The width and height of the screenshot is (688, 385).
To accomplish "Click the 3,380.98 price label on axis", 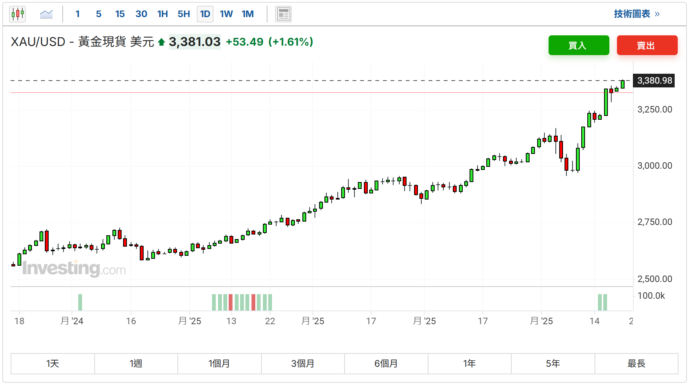I will pos(654,81).
